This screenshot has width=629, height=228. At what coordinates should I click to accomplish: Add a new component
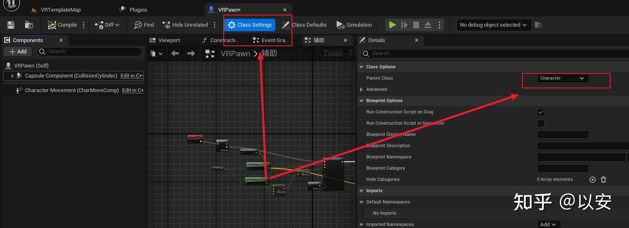pos(18,51)
